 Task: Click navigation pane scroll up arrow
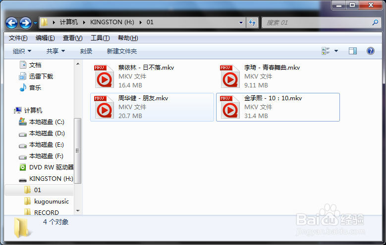pyautogui.click(x=78, y=64)
